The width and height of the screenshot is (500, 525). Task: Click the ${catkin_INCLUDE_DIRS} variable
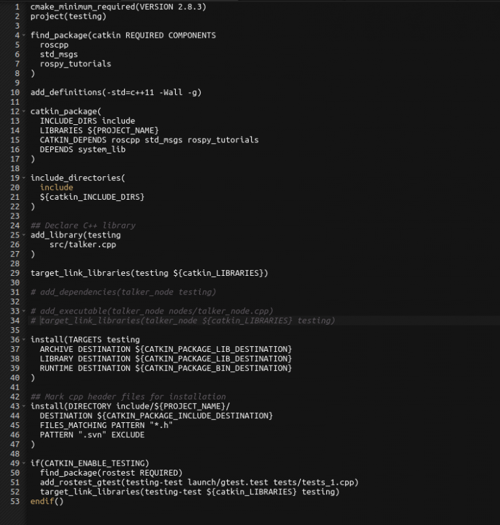92,197
